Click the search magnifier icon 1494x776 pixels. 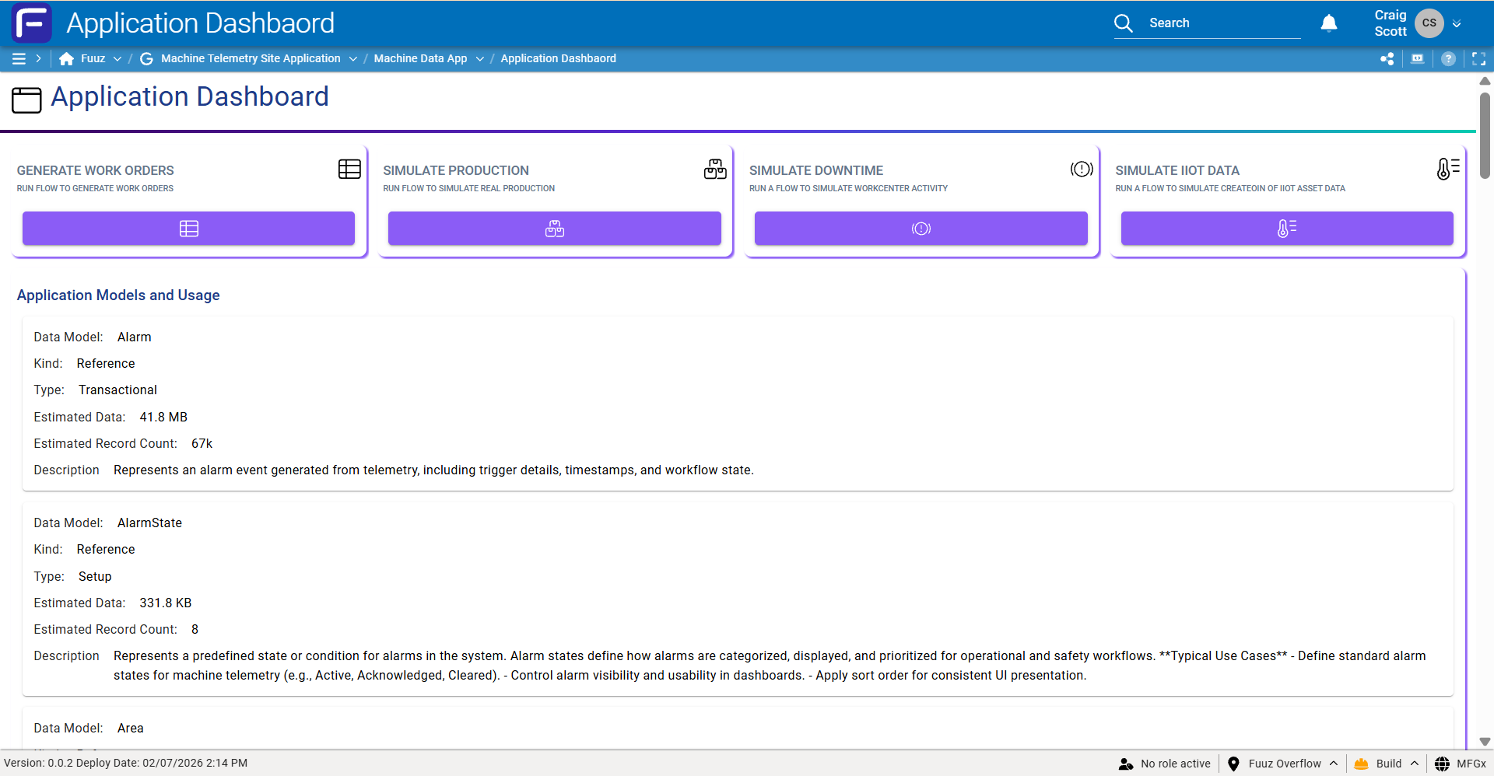[x=1124, y=23]
